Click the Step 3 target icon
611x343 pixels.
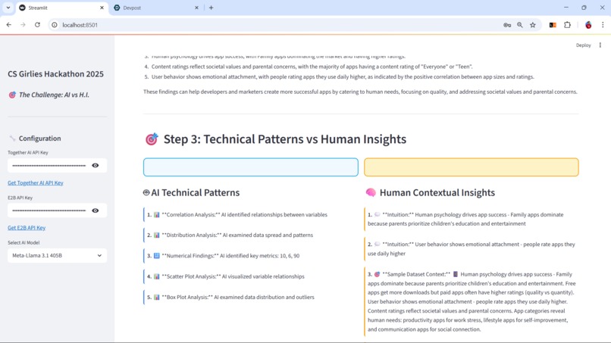(152, 139)
